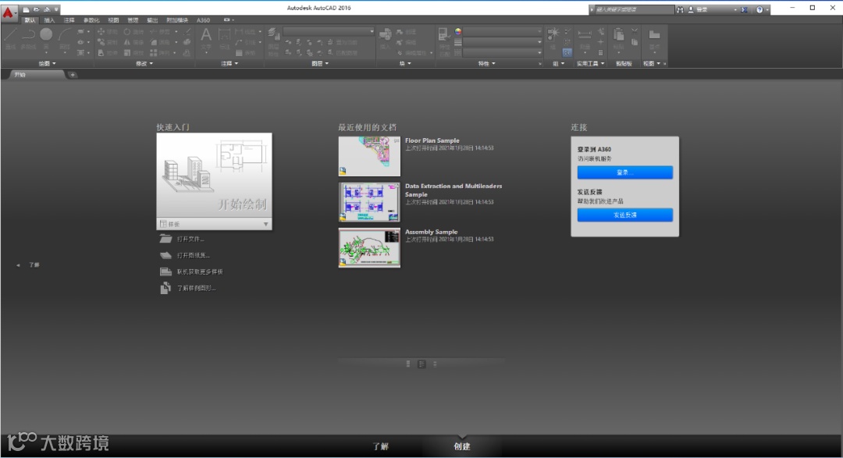
Task: Click the Rotate tool icon
Action: [127, 32]
